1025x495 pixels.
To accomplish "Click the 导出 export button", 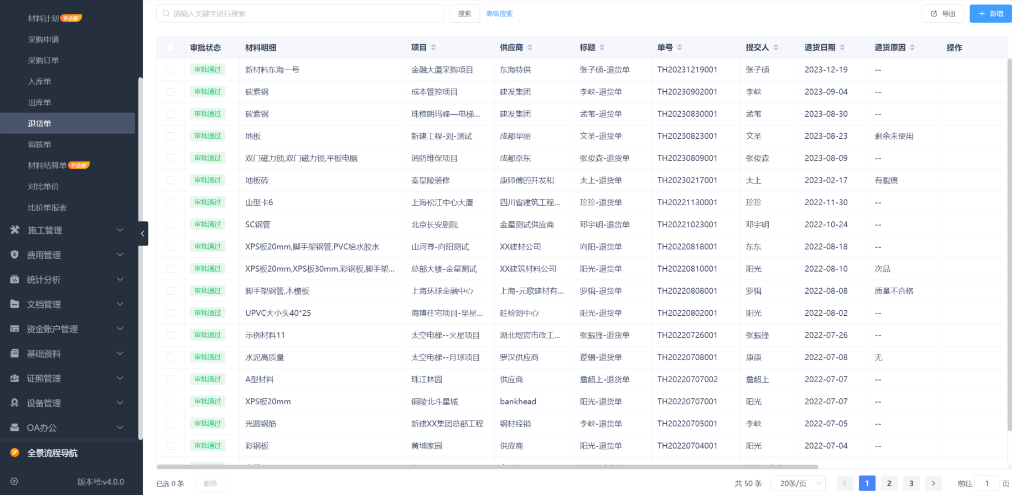I will pos(943,13).
